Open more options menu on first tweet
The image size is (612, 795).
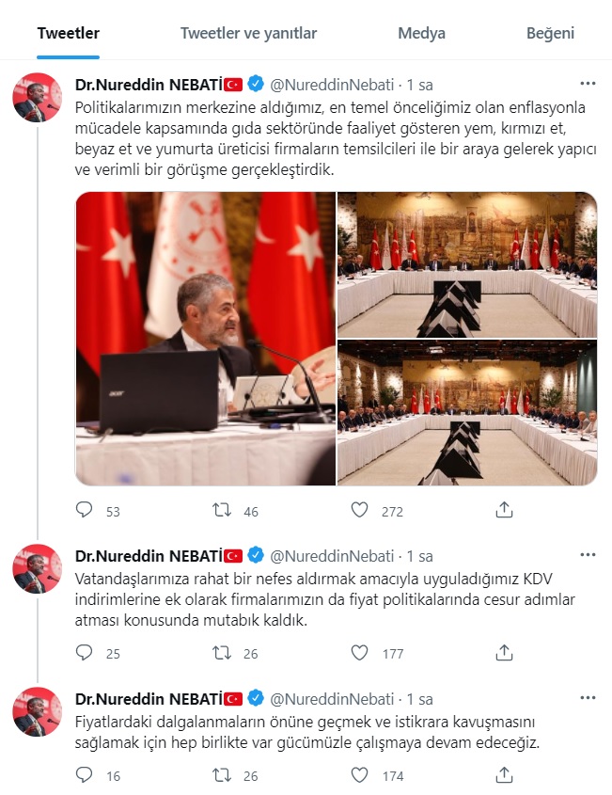[588, 84]
